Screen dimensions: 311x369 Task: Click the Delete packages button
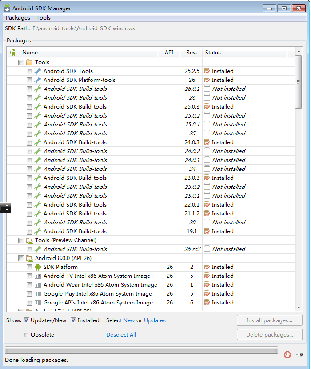point(269,335)
